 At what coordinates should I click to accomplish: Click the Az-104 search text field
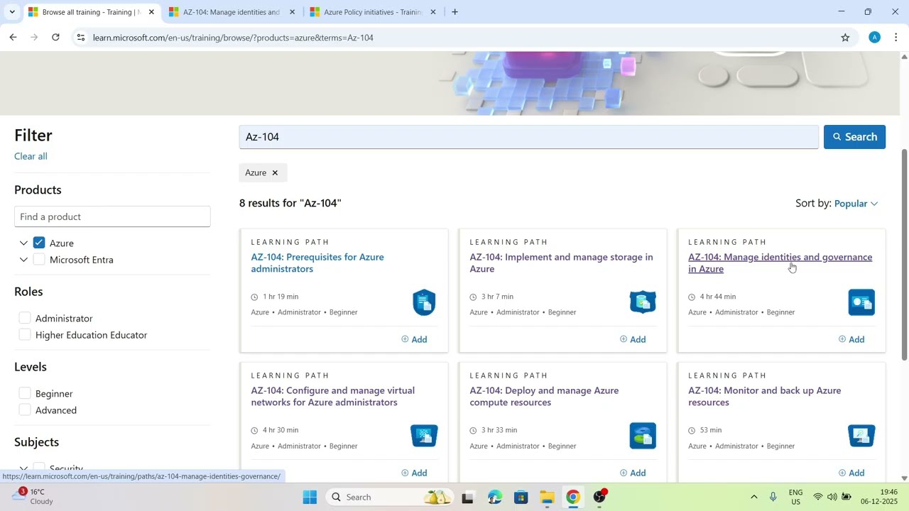tap(528, 137)
